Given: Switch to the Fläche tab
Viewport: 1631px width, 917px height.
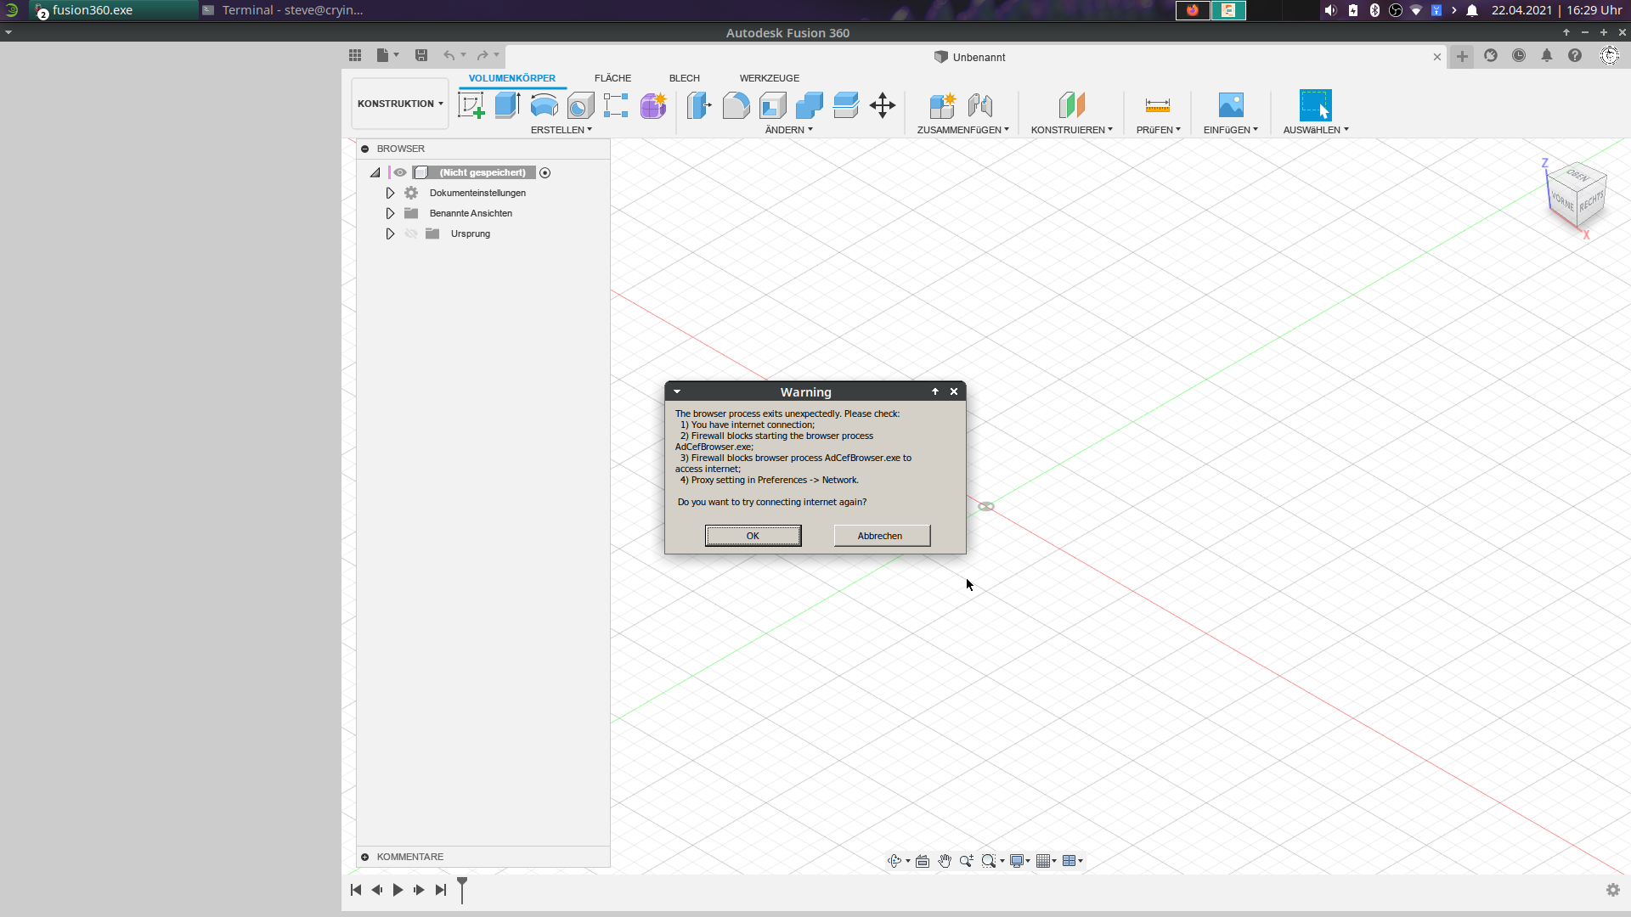Looking at the screenshot, I should [612, 77].
